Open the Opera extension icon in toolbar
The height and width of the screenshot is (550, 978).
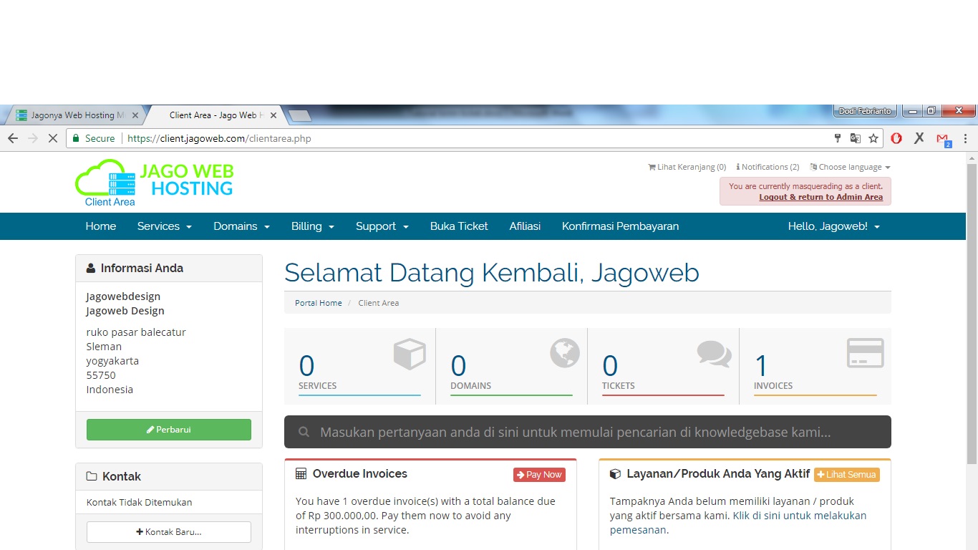(x=896, y=138)
